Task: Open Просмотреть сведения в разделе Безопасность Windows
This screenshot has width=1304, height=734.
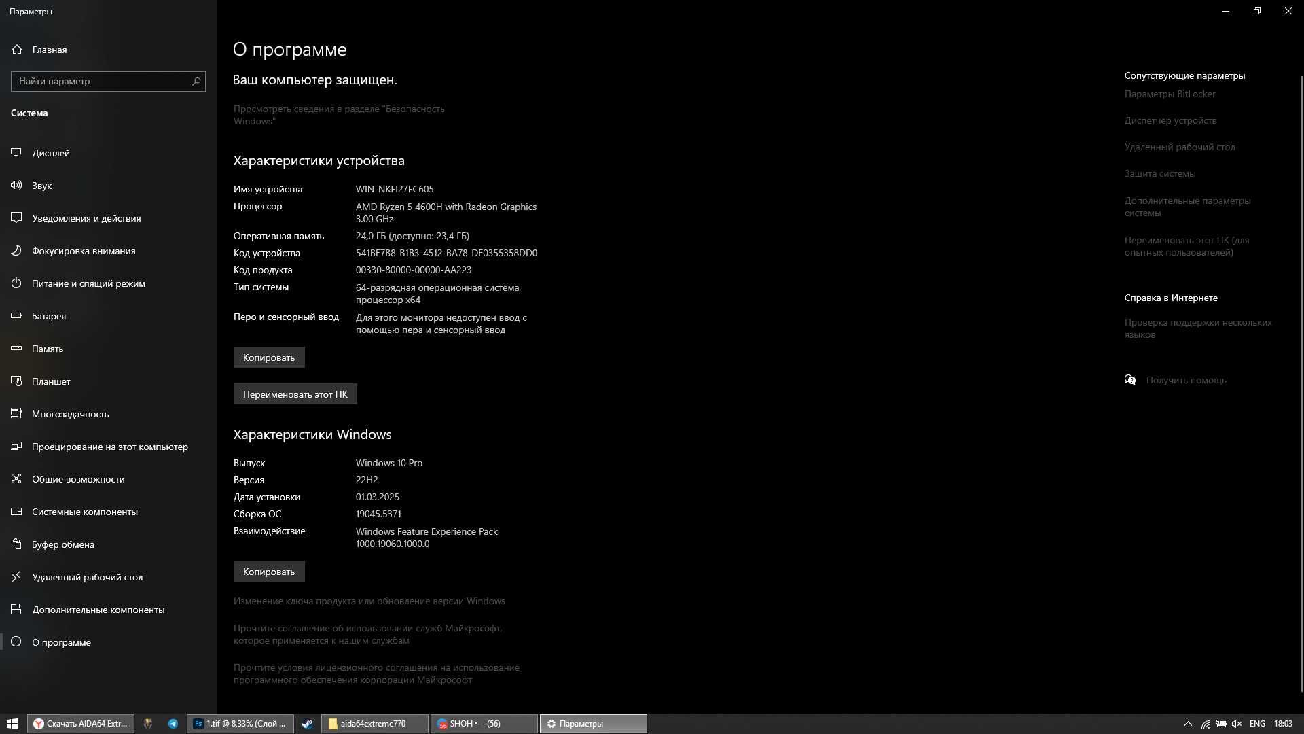Action: point(339,115)
